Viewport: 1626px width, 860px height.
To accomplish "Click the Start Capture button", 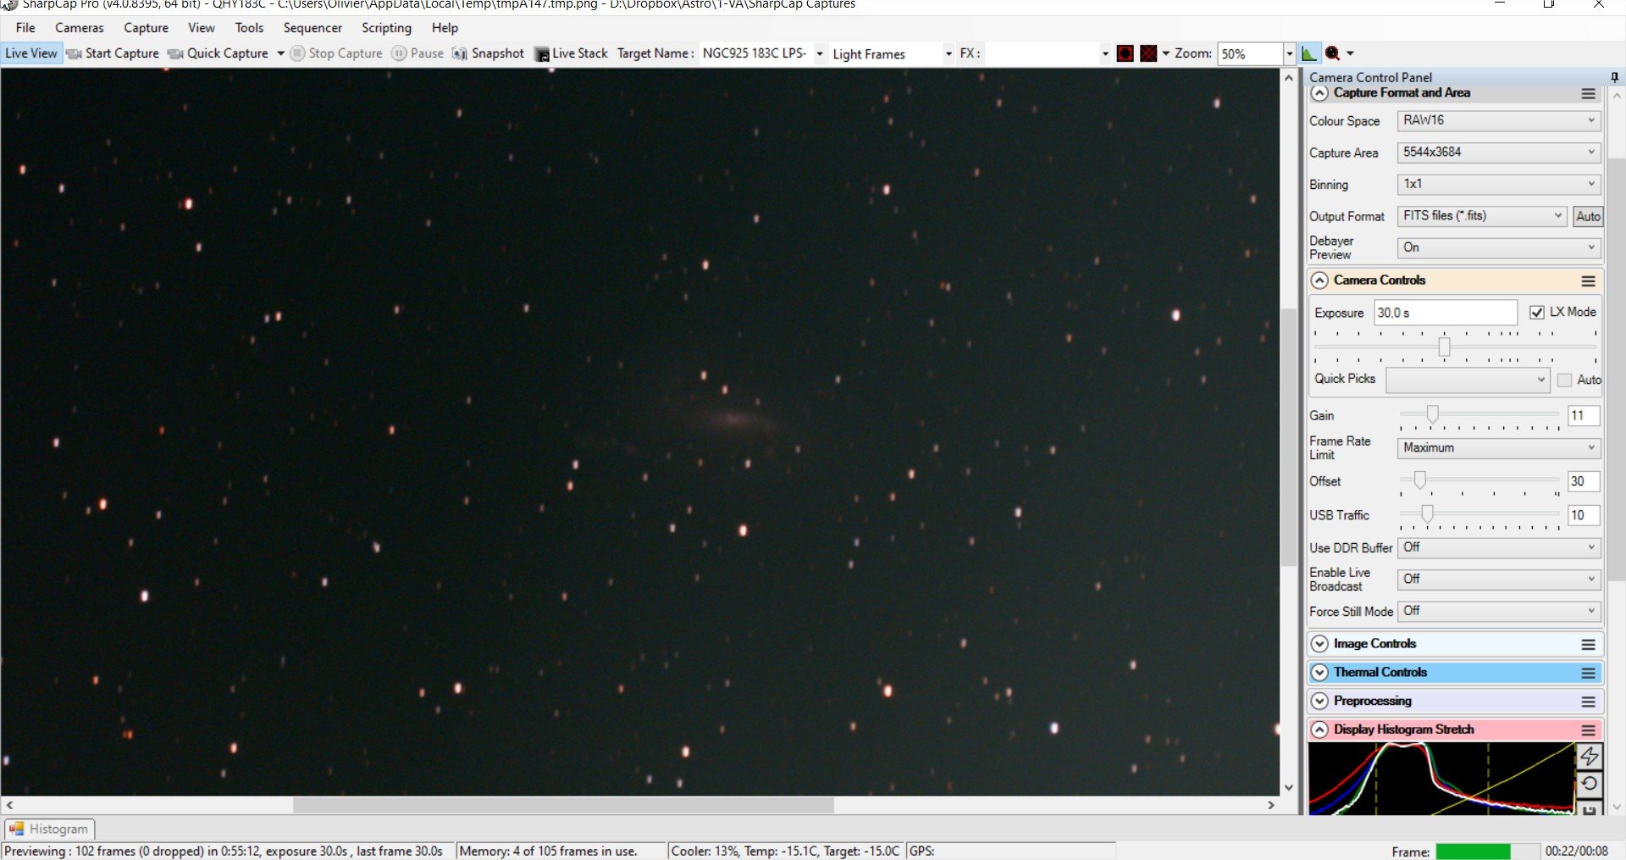I will coord(113,53).
